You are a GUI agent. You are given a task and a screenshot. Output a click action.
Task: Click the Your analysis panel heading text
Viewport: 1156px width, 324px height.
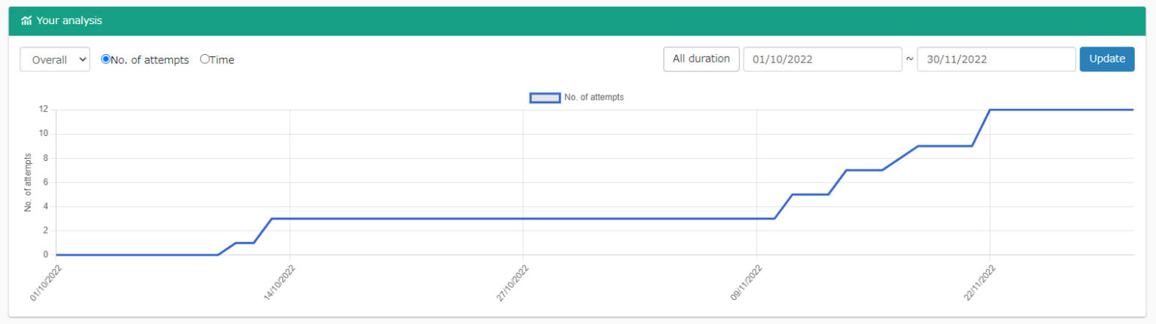point(69,21)
